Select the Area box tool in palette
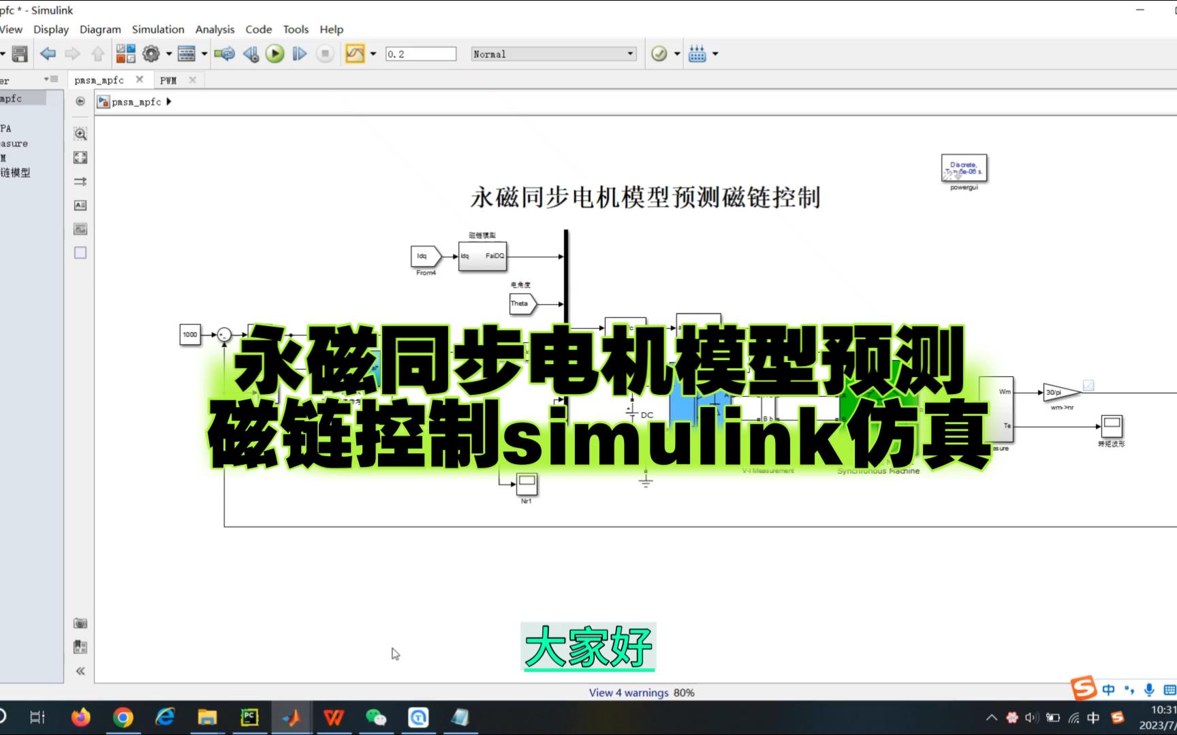Viewport: 1177px width, 735px height. pyautogui.click(x=80, y=253)
